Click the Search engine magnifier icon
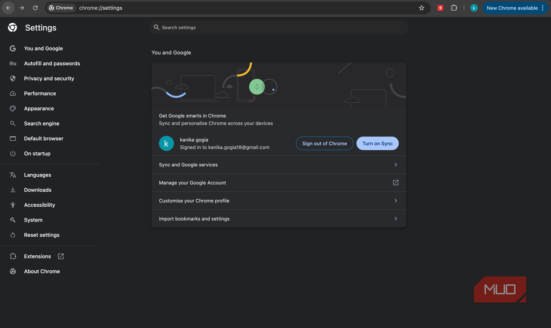551x328 pixels. coord(13,123)
